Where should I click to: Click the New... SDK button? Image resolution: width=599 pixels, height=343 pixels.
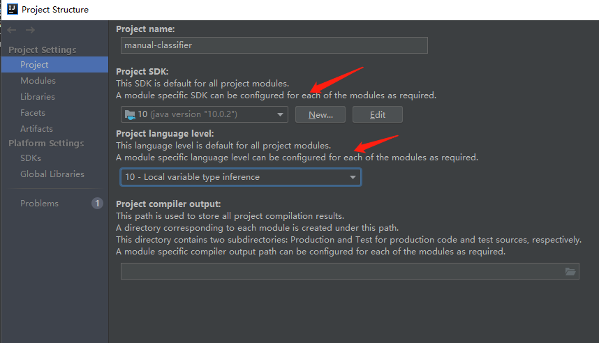[320, 114]
